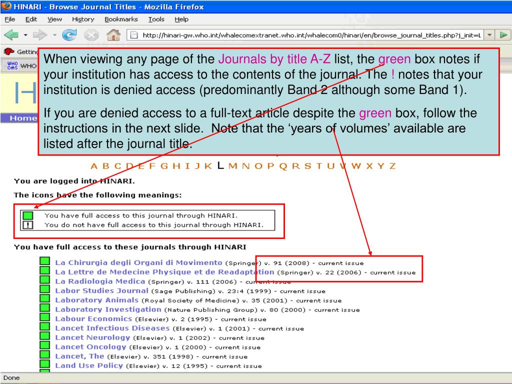The height and width of the screenshot is (384, 512).
Task: Open the View menu
Action: pyautogui.click(x=54, y=19)
